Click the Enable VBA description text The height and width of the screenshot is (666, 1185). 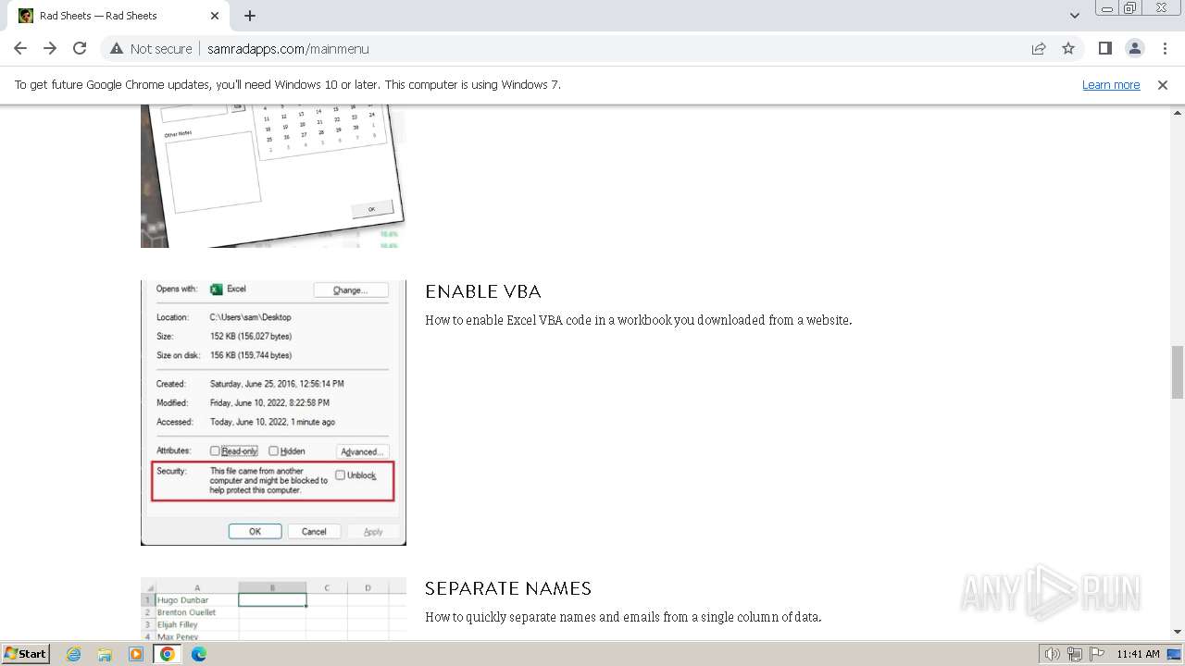point(638,320)
